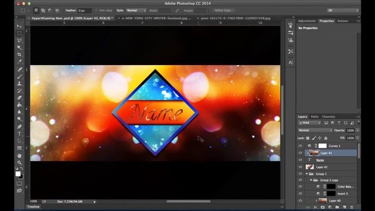Toggle Lock transparent pixels
The image size is (375, 211).
(308, 138)
